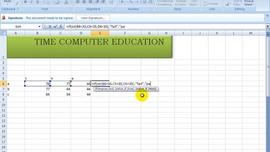The width and height of the screenshot is (270, 152).
Task: Click cell B7 containing 77
Action: pyautogui.click(x=38, y=89)
